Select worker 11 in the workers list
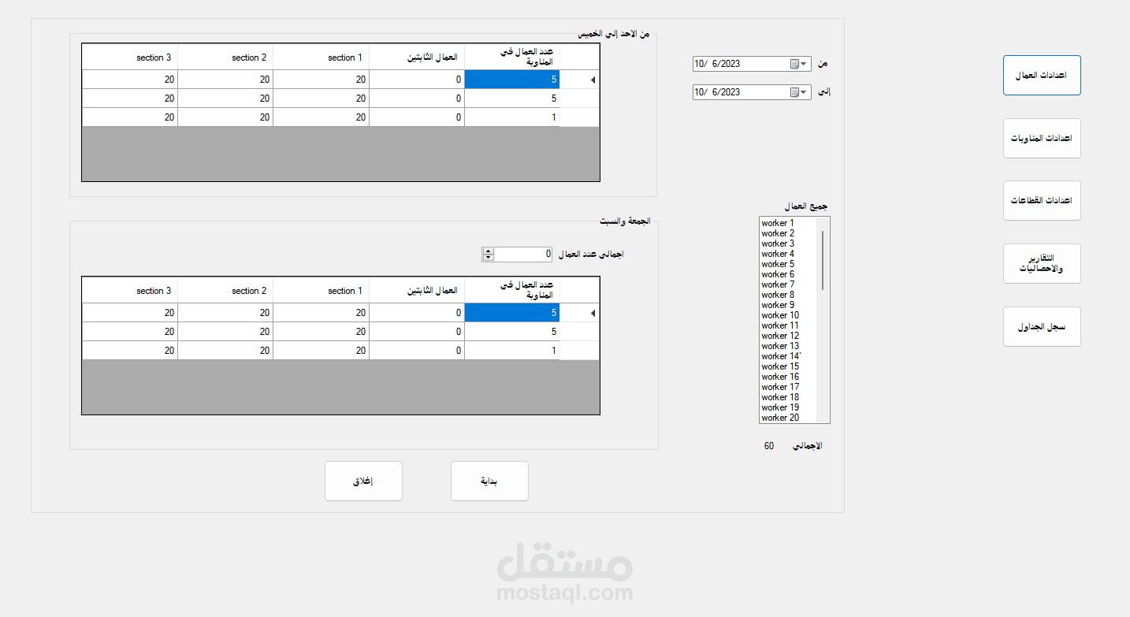The height and width of the screenshot is (617, 1130). tap(780, 325)
